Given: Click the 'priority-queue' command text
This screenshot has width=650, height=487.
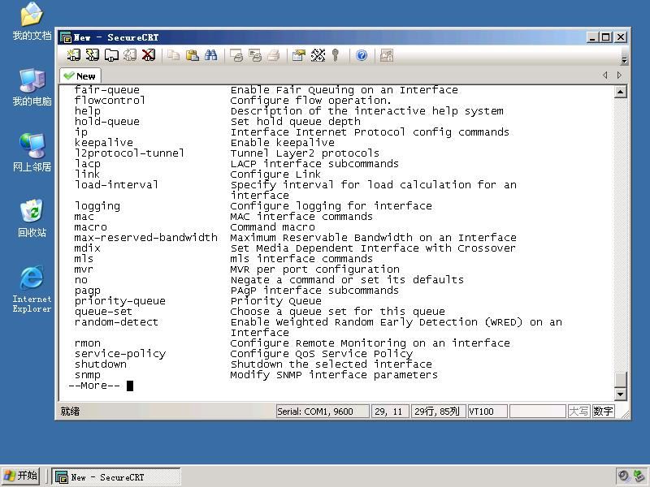Looking at the screenshot, I should tap(119, 301).
